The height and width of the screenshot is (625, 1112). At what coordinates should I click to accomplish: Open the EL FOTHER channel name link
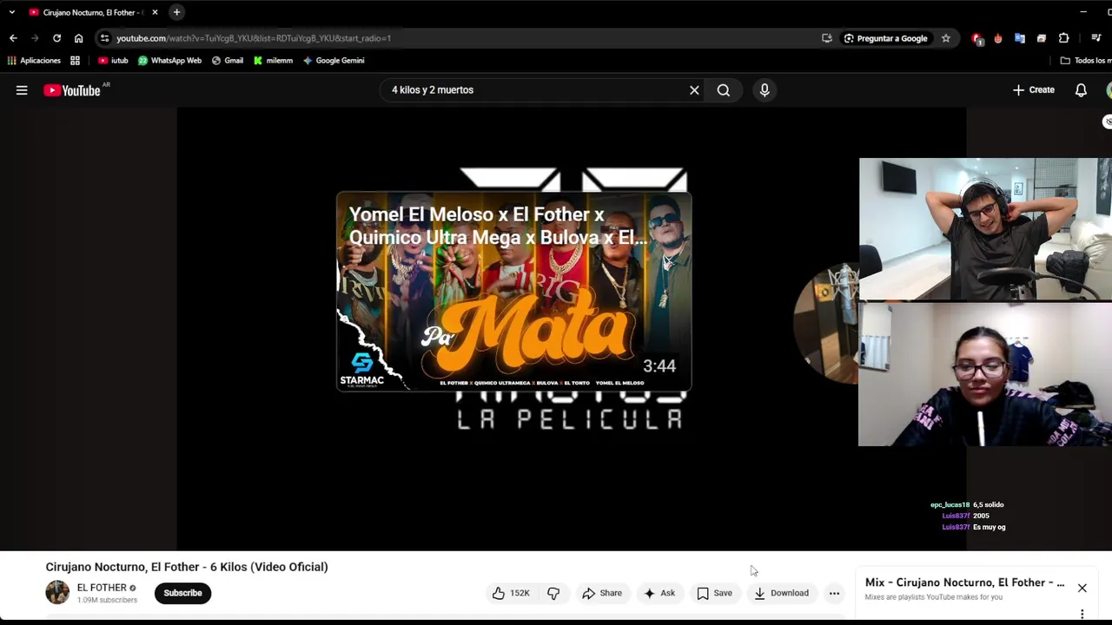tap(102, 588)
